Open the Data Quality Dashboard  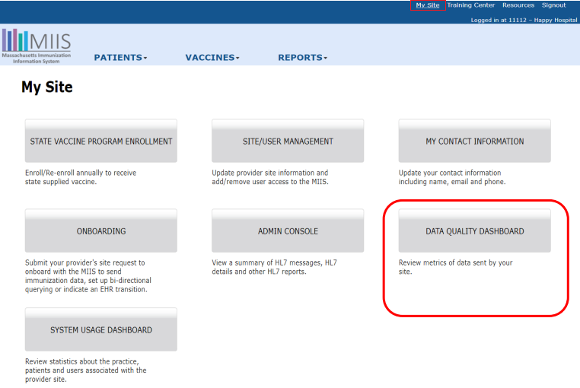474,231
